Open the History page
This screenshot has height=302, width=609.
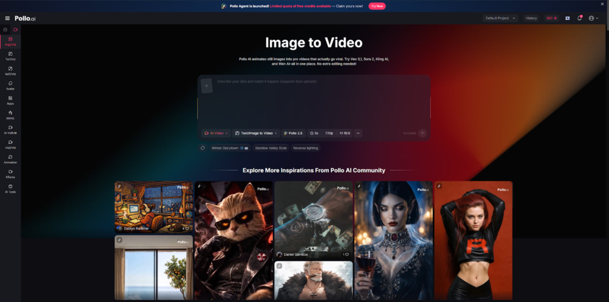(x=531, y=18)
